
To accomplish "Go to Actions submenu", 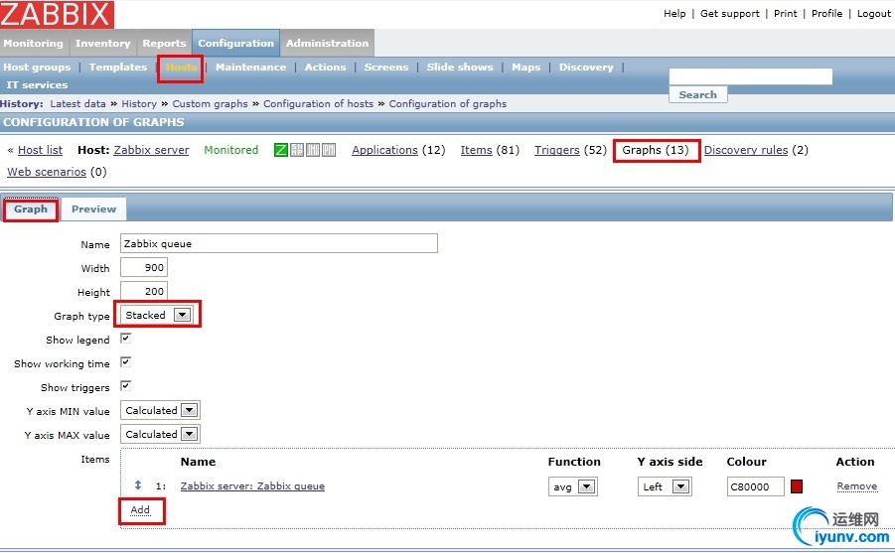I will click(326, 68).
